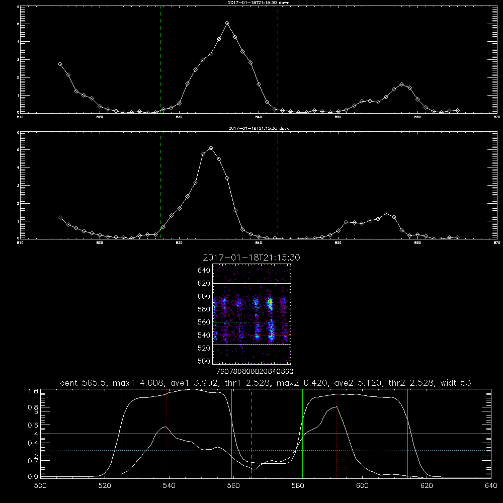Click the spectral image x-axis label 760780800820840860
Screen dimensions: 503x503
(x=255, y=371)
